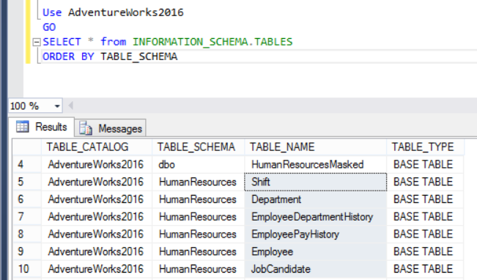Image resolution: width=477 pixels, height=280 pixels.
Task: Click HumanResources schema cell in row 10
Action: tap(198, 269)
